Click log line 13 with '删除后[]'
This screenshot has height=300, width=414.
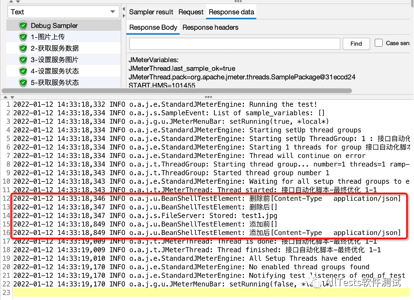pos(145,207)
